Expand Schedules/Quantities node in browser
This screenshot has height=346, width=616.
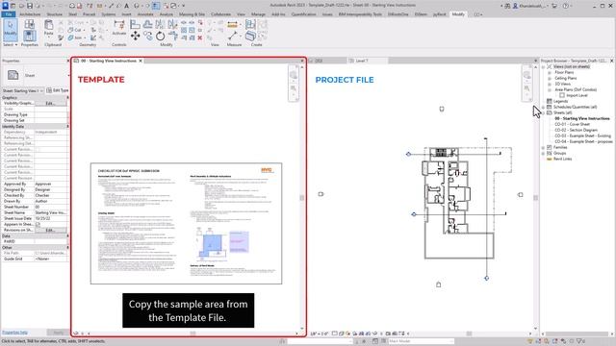[543, 107]
